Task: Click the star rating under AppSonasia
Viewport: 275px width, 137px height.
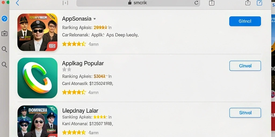Action: point(74,44)
